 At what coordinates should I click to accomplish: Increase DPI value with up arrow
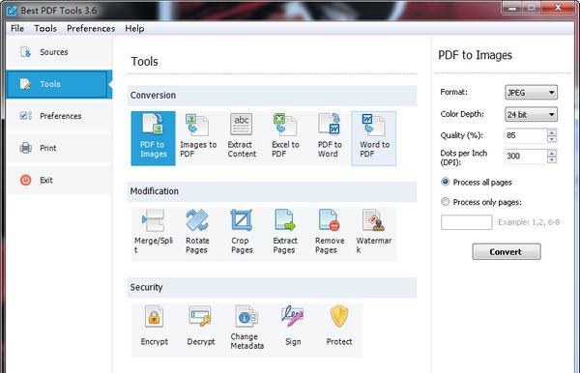click(x=552, y=153)
